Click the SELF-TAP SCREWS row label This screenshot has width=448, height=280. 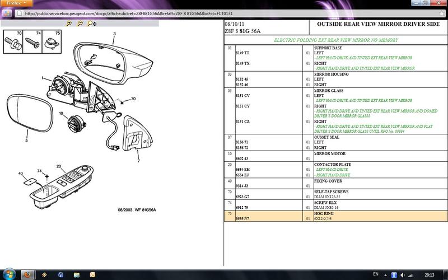point(331,192)
